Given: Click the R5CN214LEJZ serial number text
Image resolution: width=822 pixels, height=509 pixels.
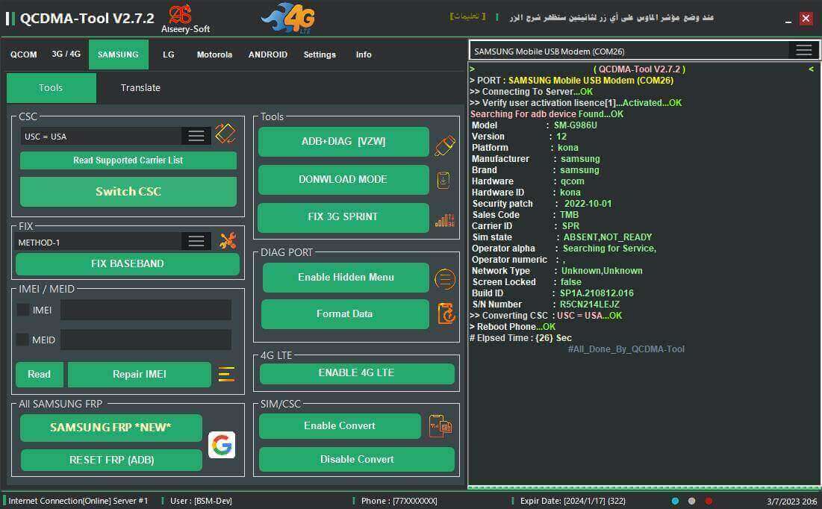Looking at the screenshot, I should pyautogui.click(x=589, y=305).
